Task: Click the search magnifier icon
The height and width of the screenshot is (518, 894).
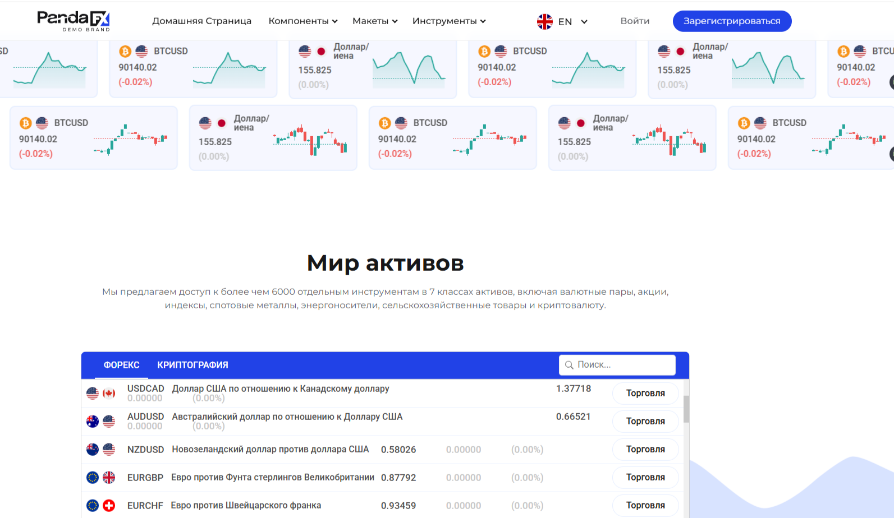Action: click(x=569, y=365)
